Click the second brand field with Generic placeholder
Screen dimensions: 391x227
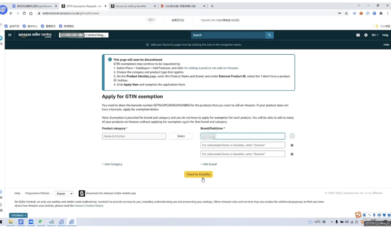(243, 145)
